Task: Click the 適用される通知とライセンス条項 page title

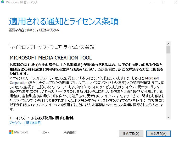Action: [64, 21]
